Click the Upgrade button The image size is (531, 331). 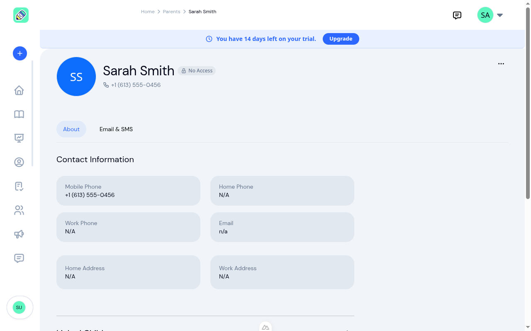[341, 39]
